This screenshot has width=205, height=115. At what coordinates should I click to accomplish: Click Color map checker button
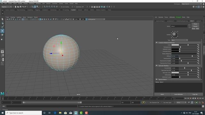click(x=198, y=45)
